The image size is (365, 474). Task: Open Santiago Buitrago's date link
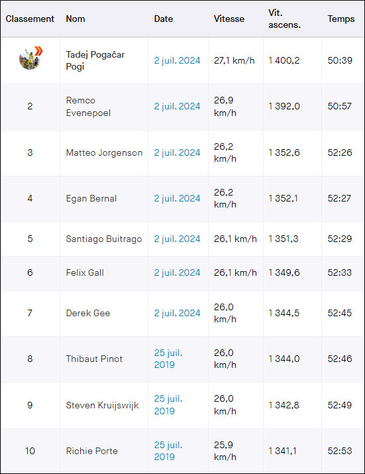(x=177, y=239)
